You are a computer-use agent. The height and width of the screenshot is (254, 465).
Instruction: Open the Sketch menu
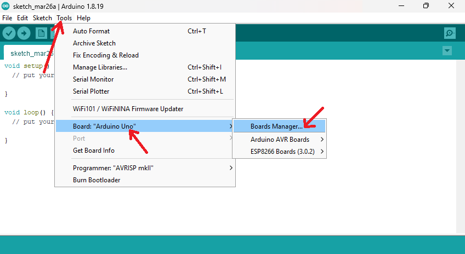click(x=42, y=18)
